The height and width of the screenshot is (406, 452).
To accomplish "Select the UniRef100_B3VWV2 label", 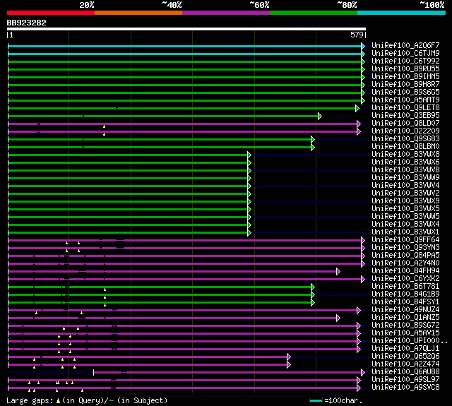I will pyautogui.click(x=405, y=193).
